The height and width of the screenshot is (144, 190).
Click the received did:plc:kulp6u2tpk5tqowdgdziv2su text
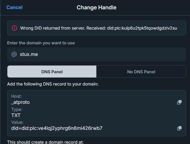pyautogui.click(x=142, y=28)
